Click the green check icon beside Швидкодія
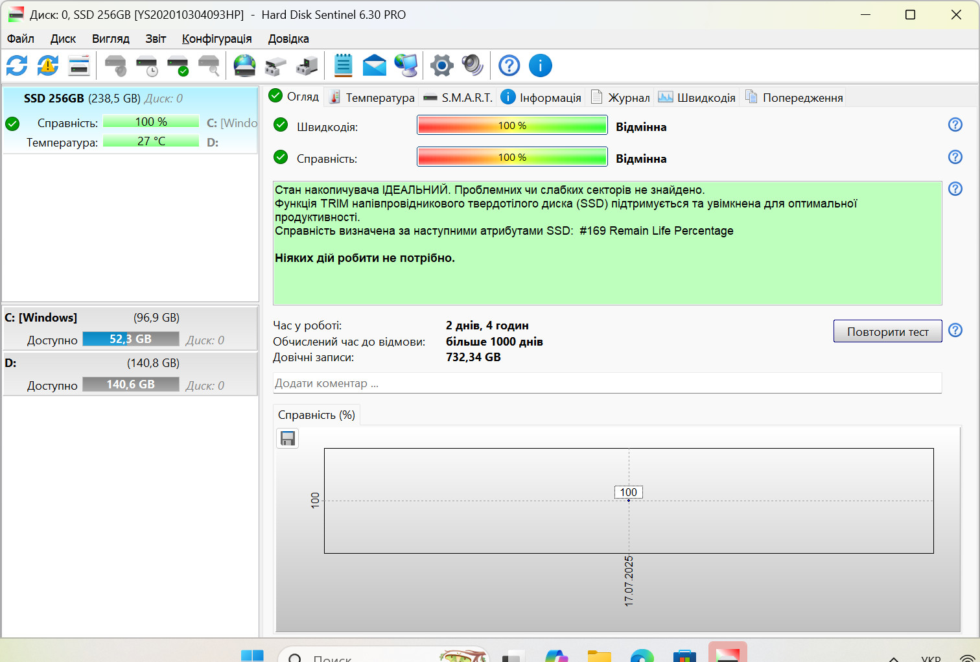 [x=281, y=124]
